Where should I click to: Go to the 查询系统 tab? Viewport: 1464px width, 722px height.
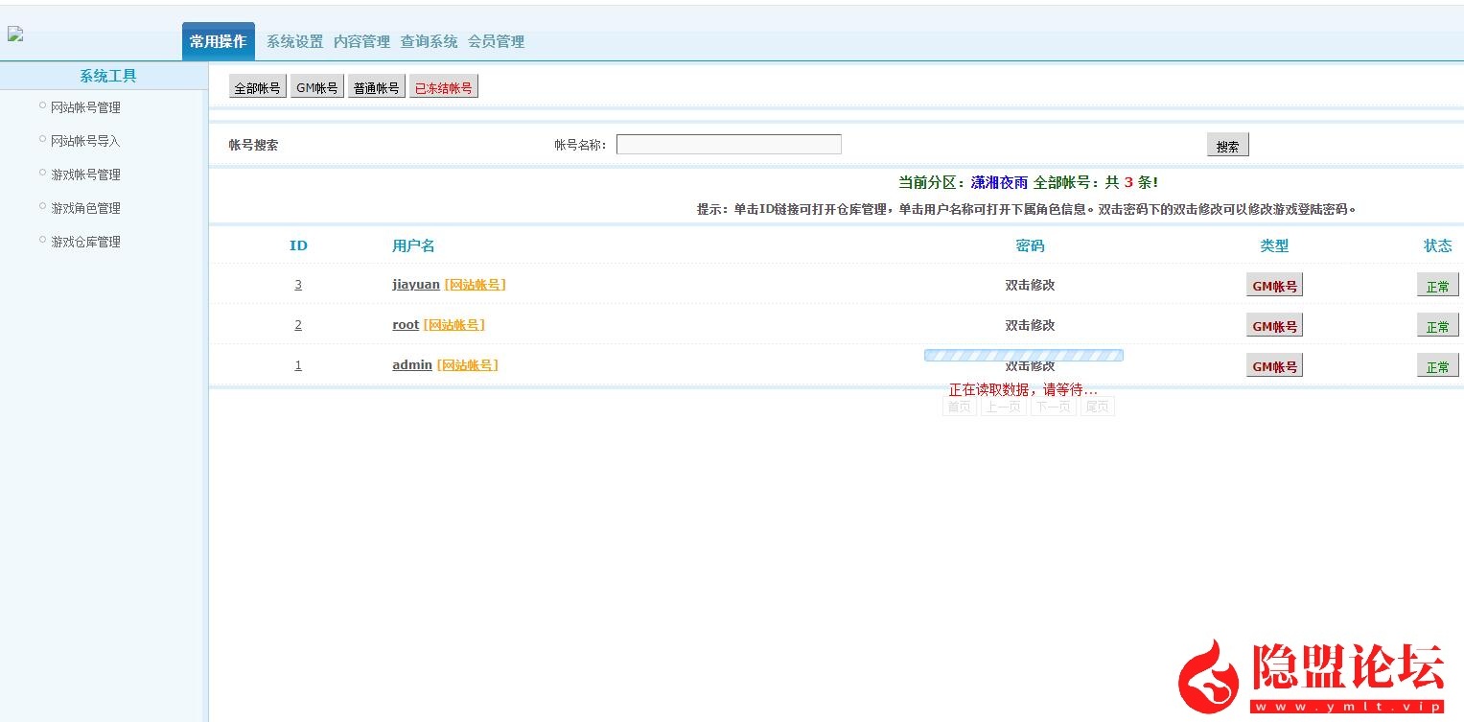[430, 42]
